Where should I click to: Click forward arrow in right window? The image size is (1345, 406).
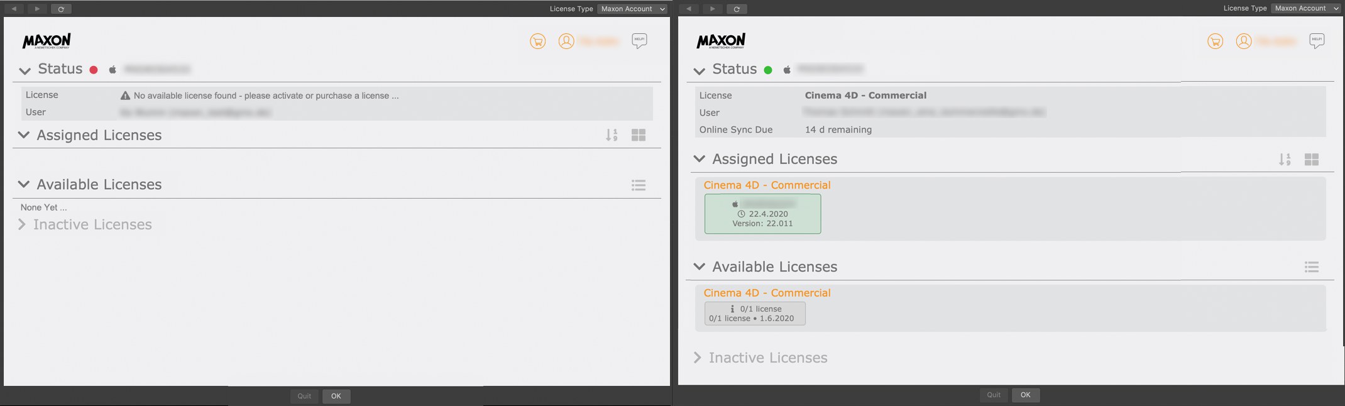[712, 9]
